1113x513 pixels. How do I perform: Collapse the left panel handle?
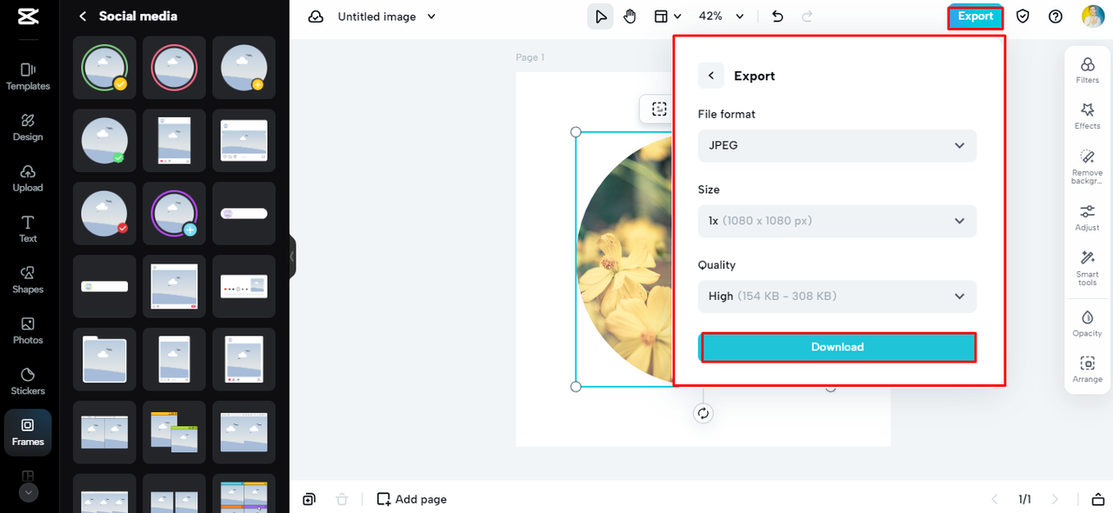(293, 256)
